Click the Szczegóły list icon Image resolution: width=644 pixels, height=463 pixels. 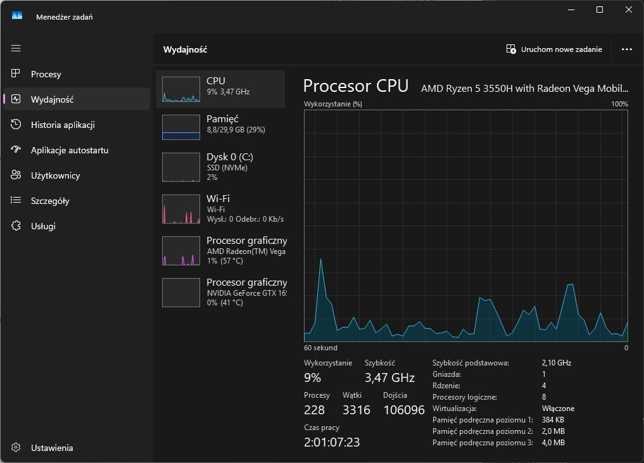click(16, 200)
